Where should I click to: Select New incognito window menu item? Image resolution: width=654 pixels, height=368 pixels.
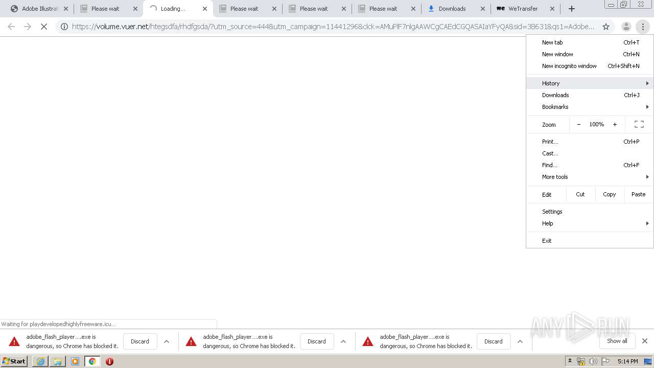pyautogui.click(x=590, y=66)
